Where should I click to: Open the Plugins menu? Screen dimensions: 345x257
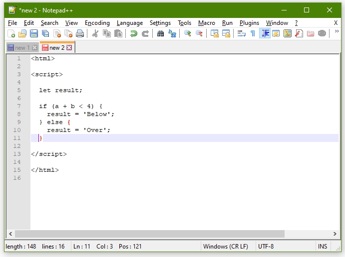pyautogui.click(x=249, y=23)
